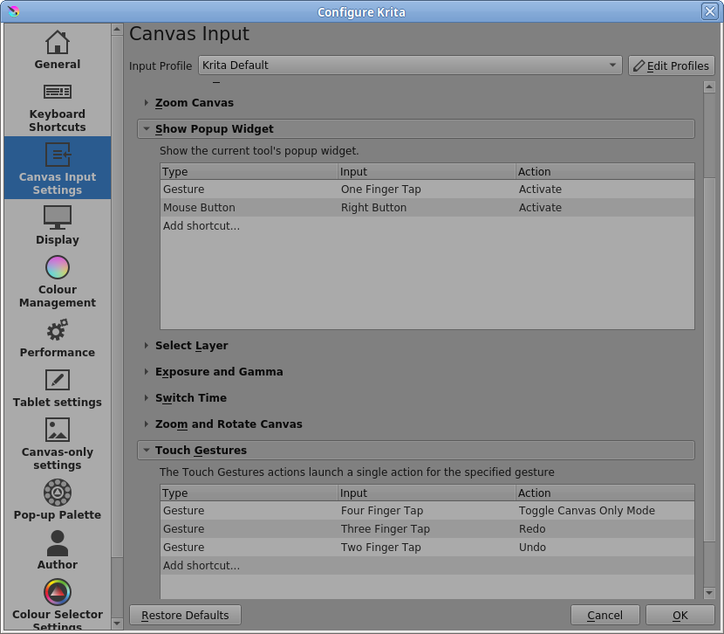Select the Keyboard Shortcuts icon
This screenshot has width=724, height=634.
click(58, 92)
